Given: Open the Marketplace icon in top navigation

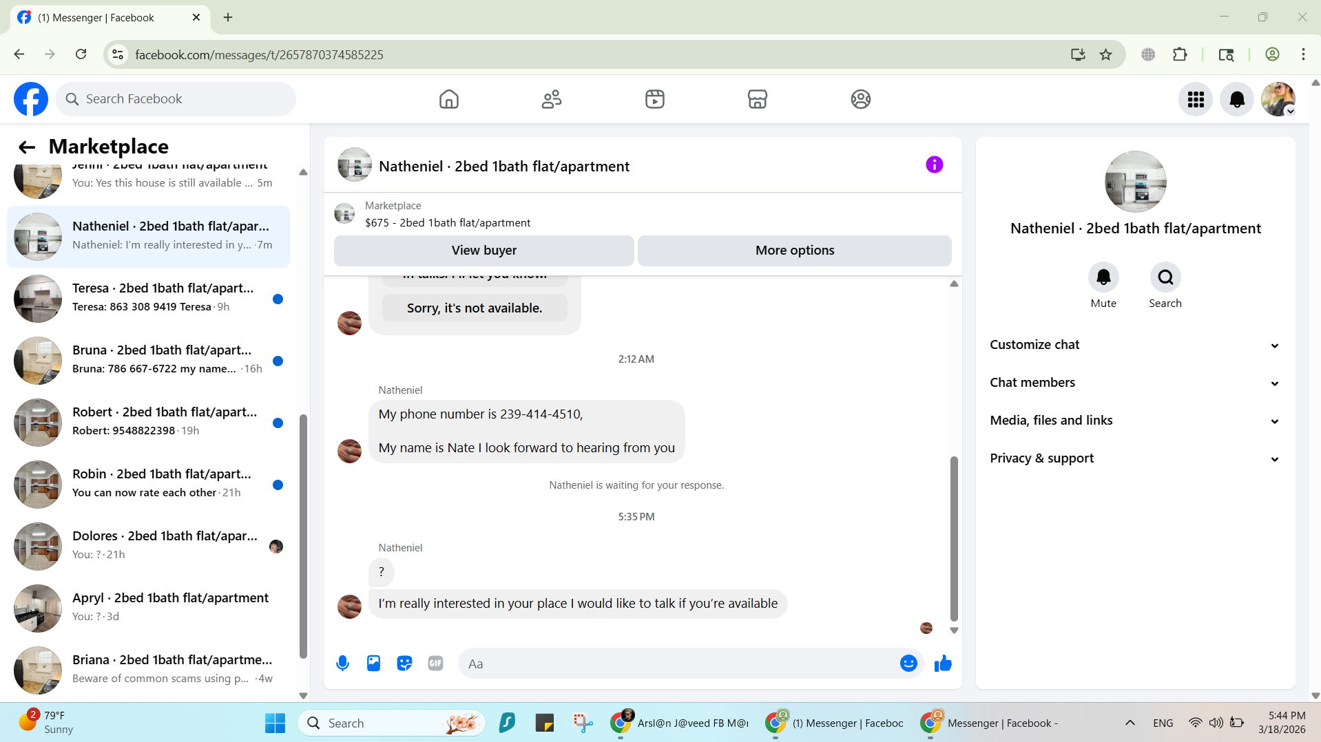Looking at the screenshot, I should click(758, 99).
